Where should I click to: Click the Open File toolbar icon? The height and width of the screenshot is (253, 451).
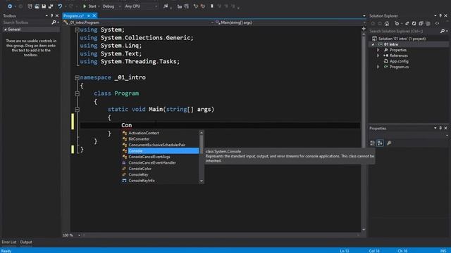[37, 6]
